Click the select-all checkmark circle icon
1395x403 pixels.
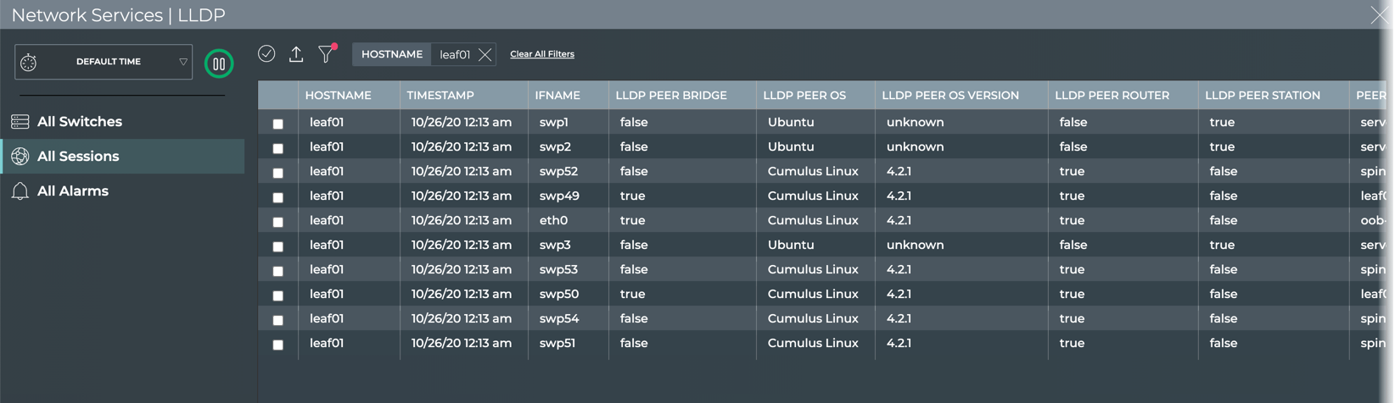click(x=266, y=54)
